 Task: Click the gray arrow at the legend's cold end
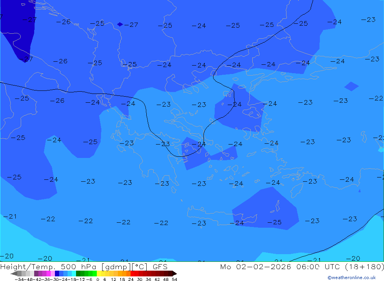tap(14, 274)
